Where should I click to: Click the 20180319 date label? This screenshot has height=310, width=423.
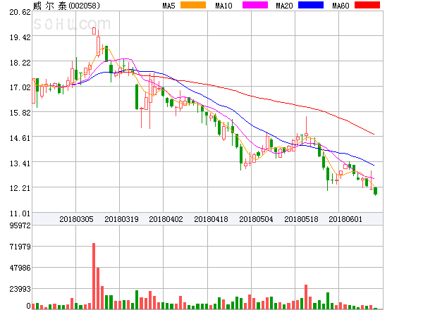pos(121,219)
